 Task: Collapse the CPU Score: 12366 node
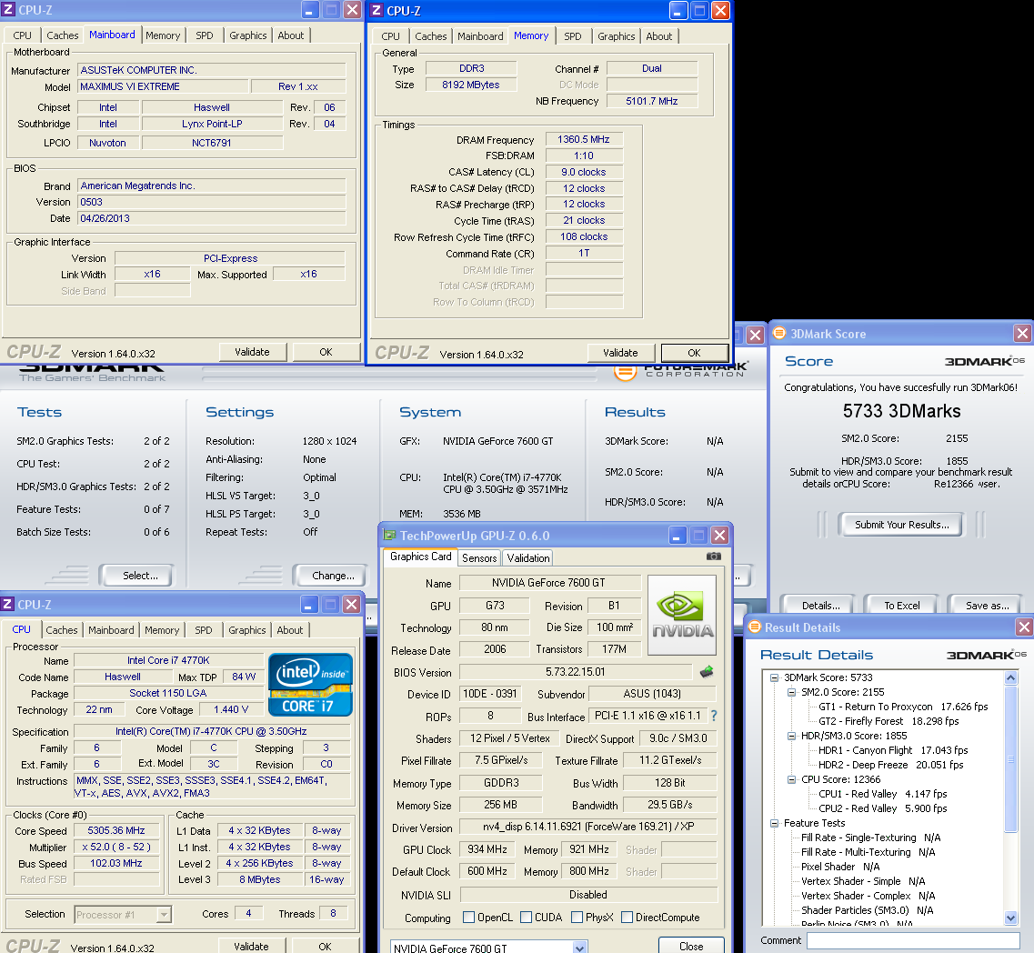coord(791,779)
